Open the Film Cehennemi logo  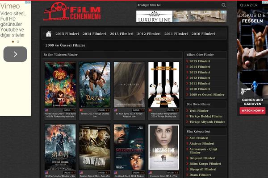click(x=72, y=12)
